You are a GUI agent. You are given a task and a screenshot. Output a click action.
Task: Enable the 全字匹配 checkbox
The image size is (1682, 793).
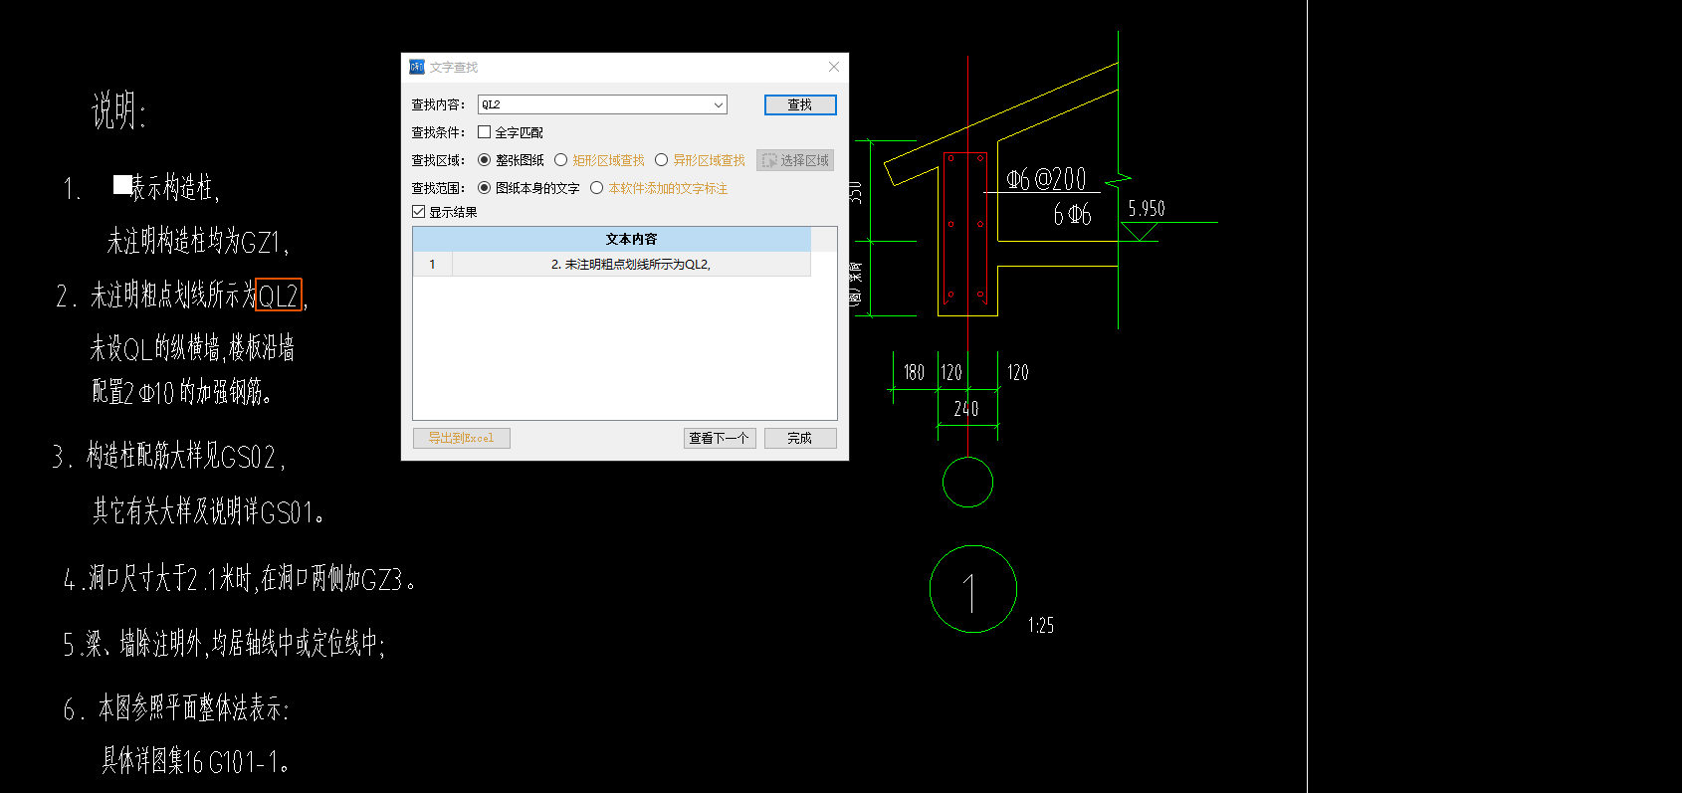coord(485,132)
